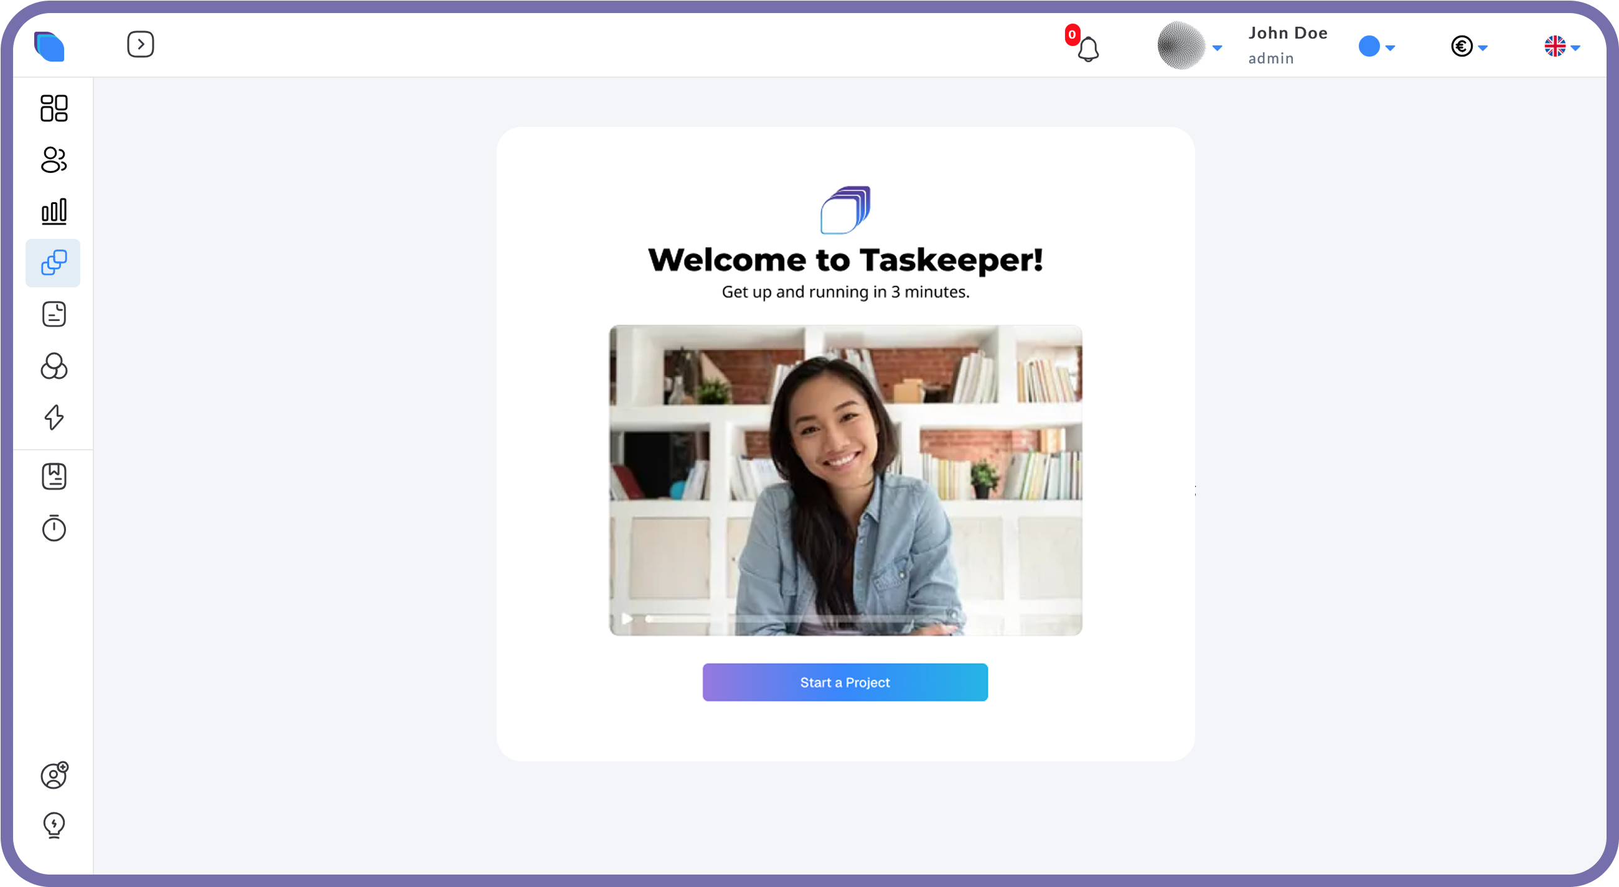Expand the sidebar with arrow toggle
This screenshot has height=887, width=1619.
(x=140, y=44)
